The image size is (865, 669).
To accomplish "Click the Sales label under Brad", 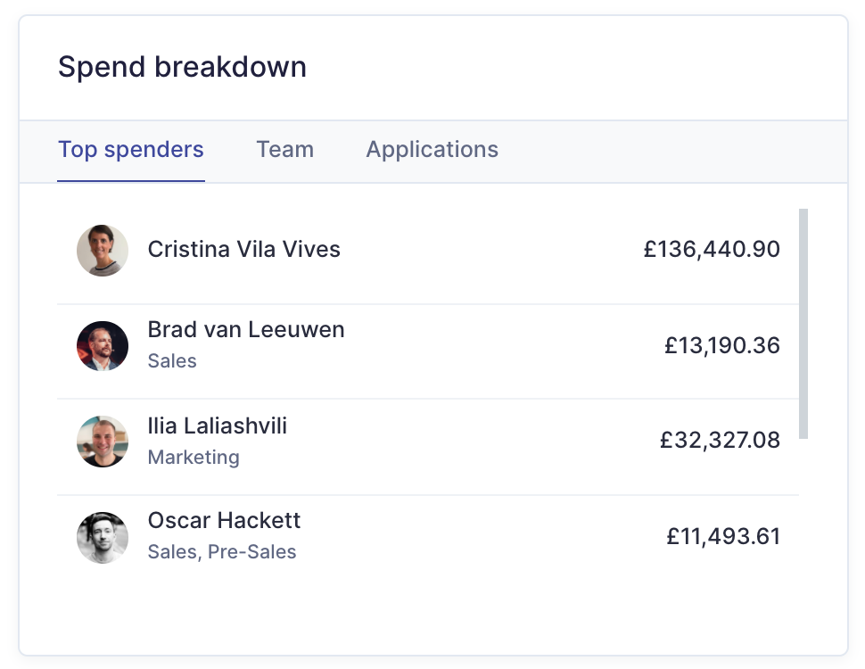I will pos(172,361).
